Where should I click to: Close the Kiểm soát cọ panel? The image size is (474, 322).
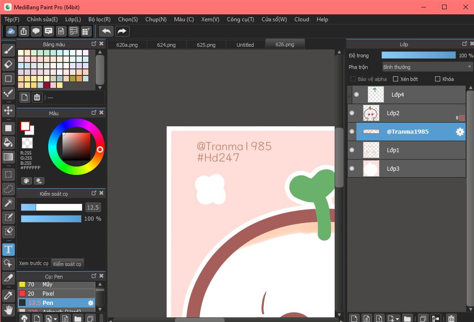pos(101,193)
